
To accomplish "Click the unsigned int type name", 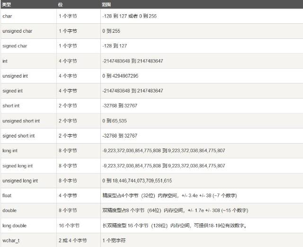I will pos(16,76).
